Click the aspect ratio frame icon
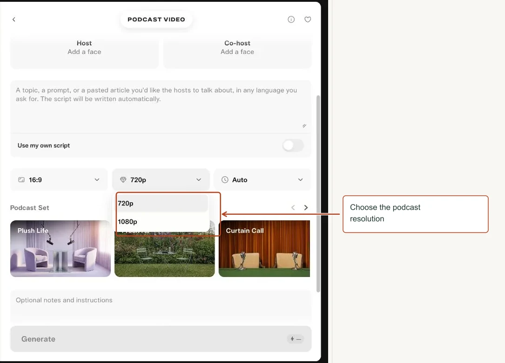Screen dimensions: 505x363 [21, 180]
